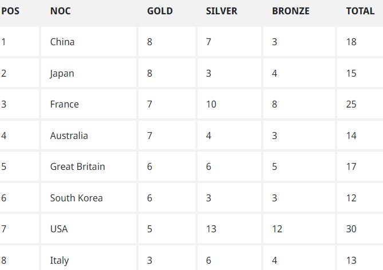Click the Italy country cell

(60, 260)
